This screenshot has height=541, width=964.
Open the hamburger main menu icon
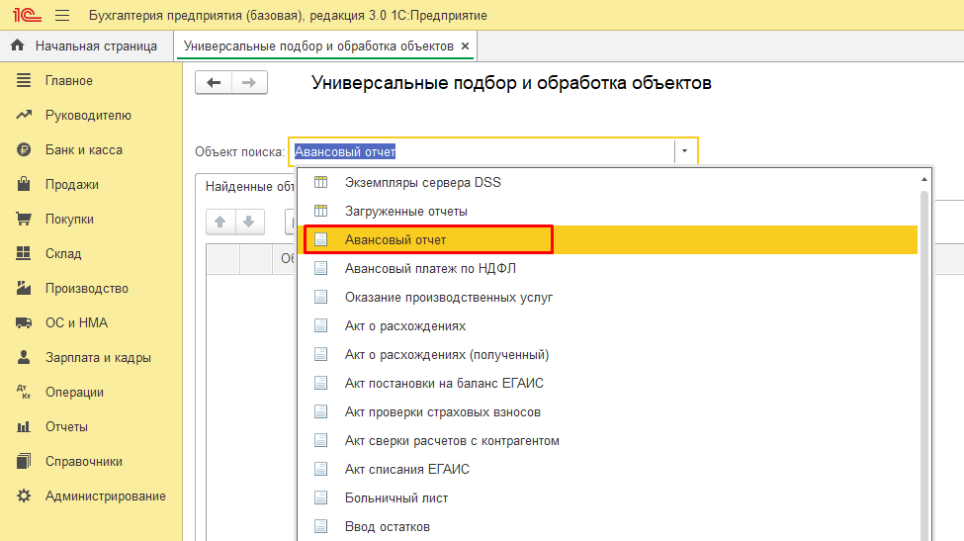(x=62, y=16)
